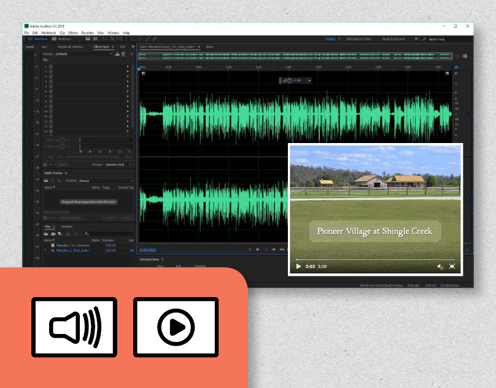Open effect list arrow for slot 7

point(128,96)
